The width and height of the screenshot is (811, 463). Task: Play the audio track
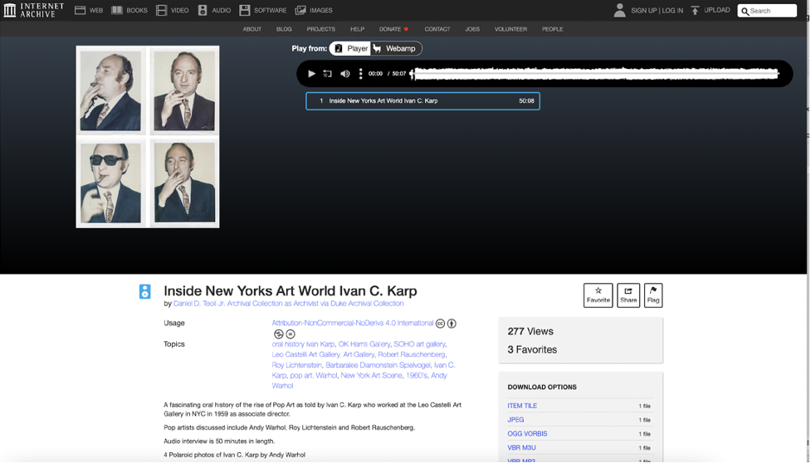(x=311, y=74)
